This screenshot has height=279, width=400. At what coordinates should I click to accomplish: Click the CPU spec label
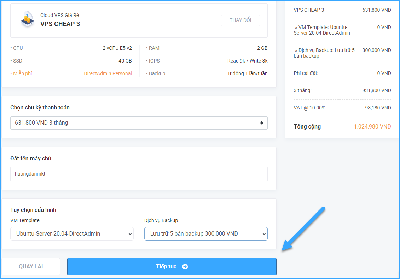pyautogui.click(x=17, y=48)
